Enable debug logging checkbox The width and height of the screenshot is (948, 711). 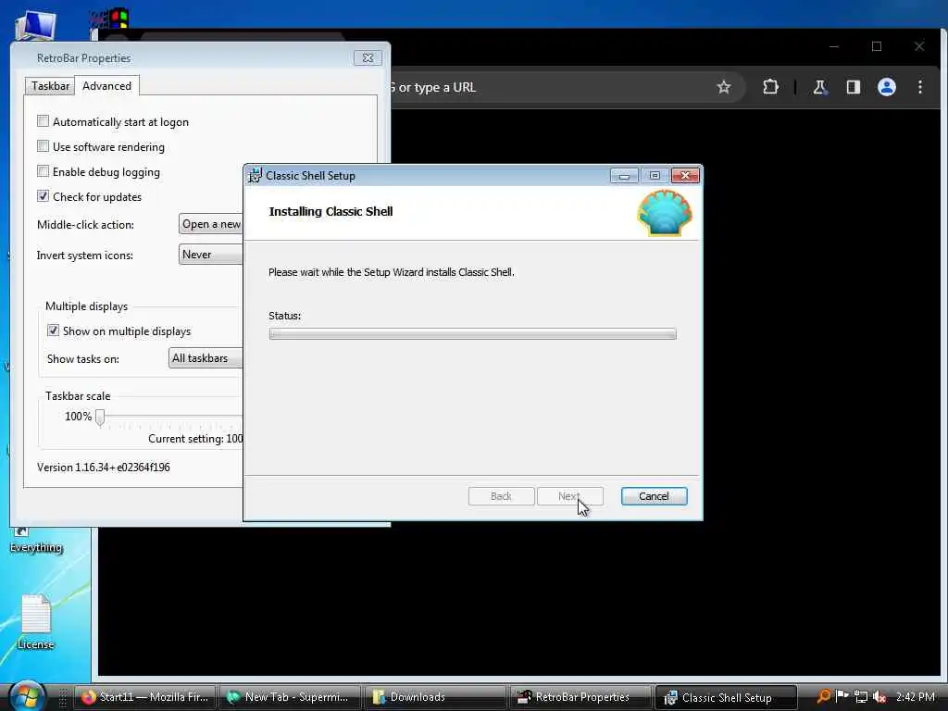[x=43, y=171]
